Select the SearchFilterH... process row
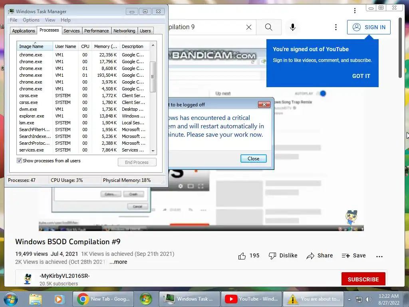This screenshot has height=307, width=409. tap(83, 130)
